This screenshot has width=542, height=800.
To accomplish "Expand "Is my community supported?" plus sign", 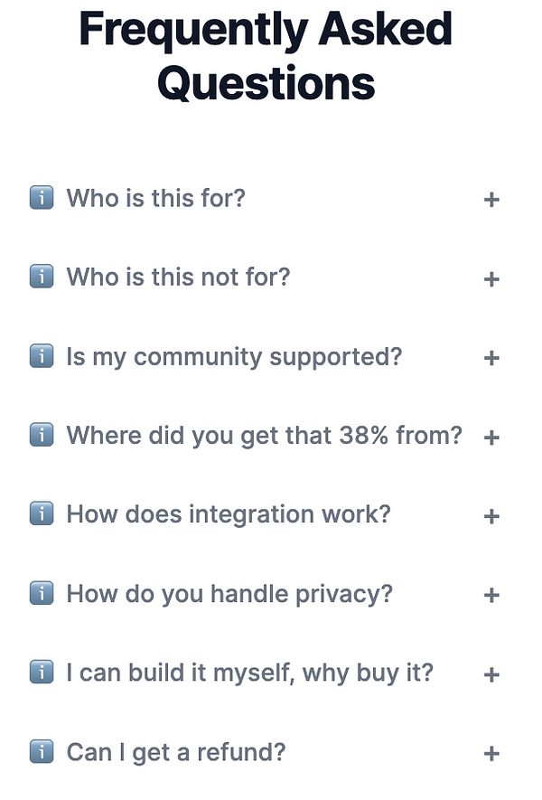I will click(x=491, y=359).
